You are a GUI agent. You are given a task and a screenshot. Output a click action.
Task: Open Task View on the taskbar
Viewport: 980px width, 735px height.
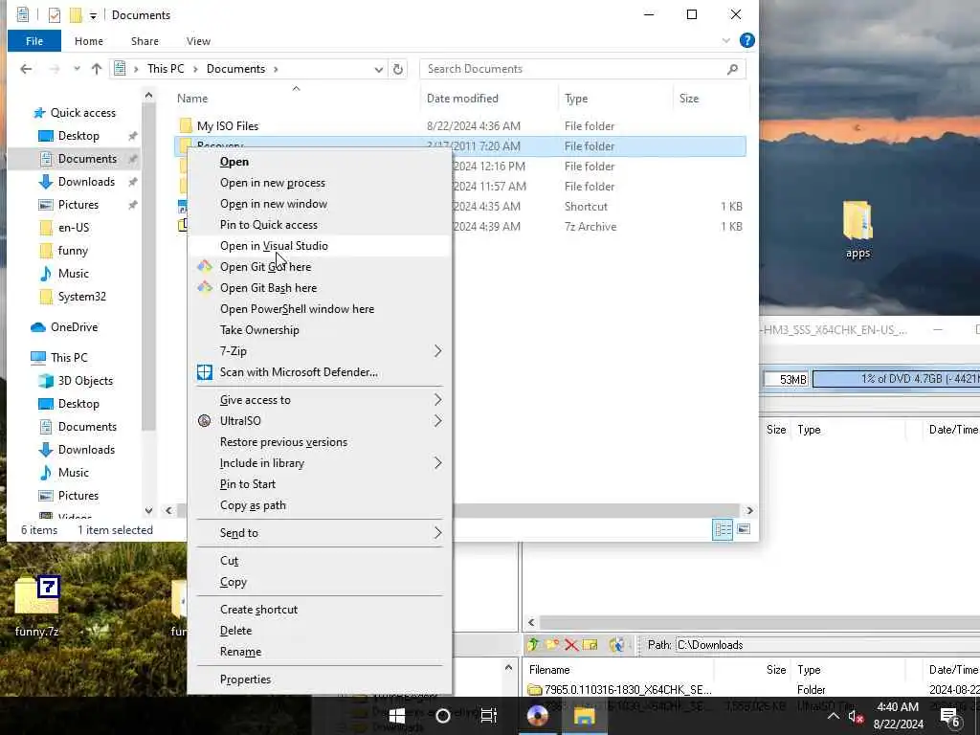tap(489, 716)
